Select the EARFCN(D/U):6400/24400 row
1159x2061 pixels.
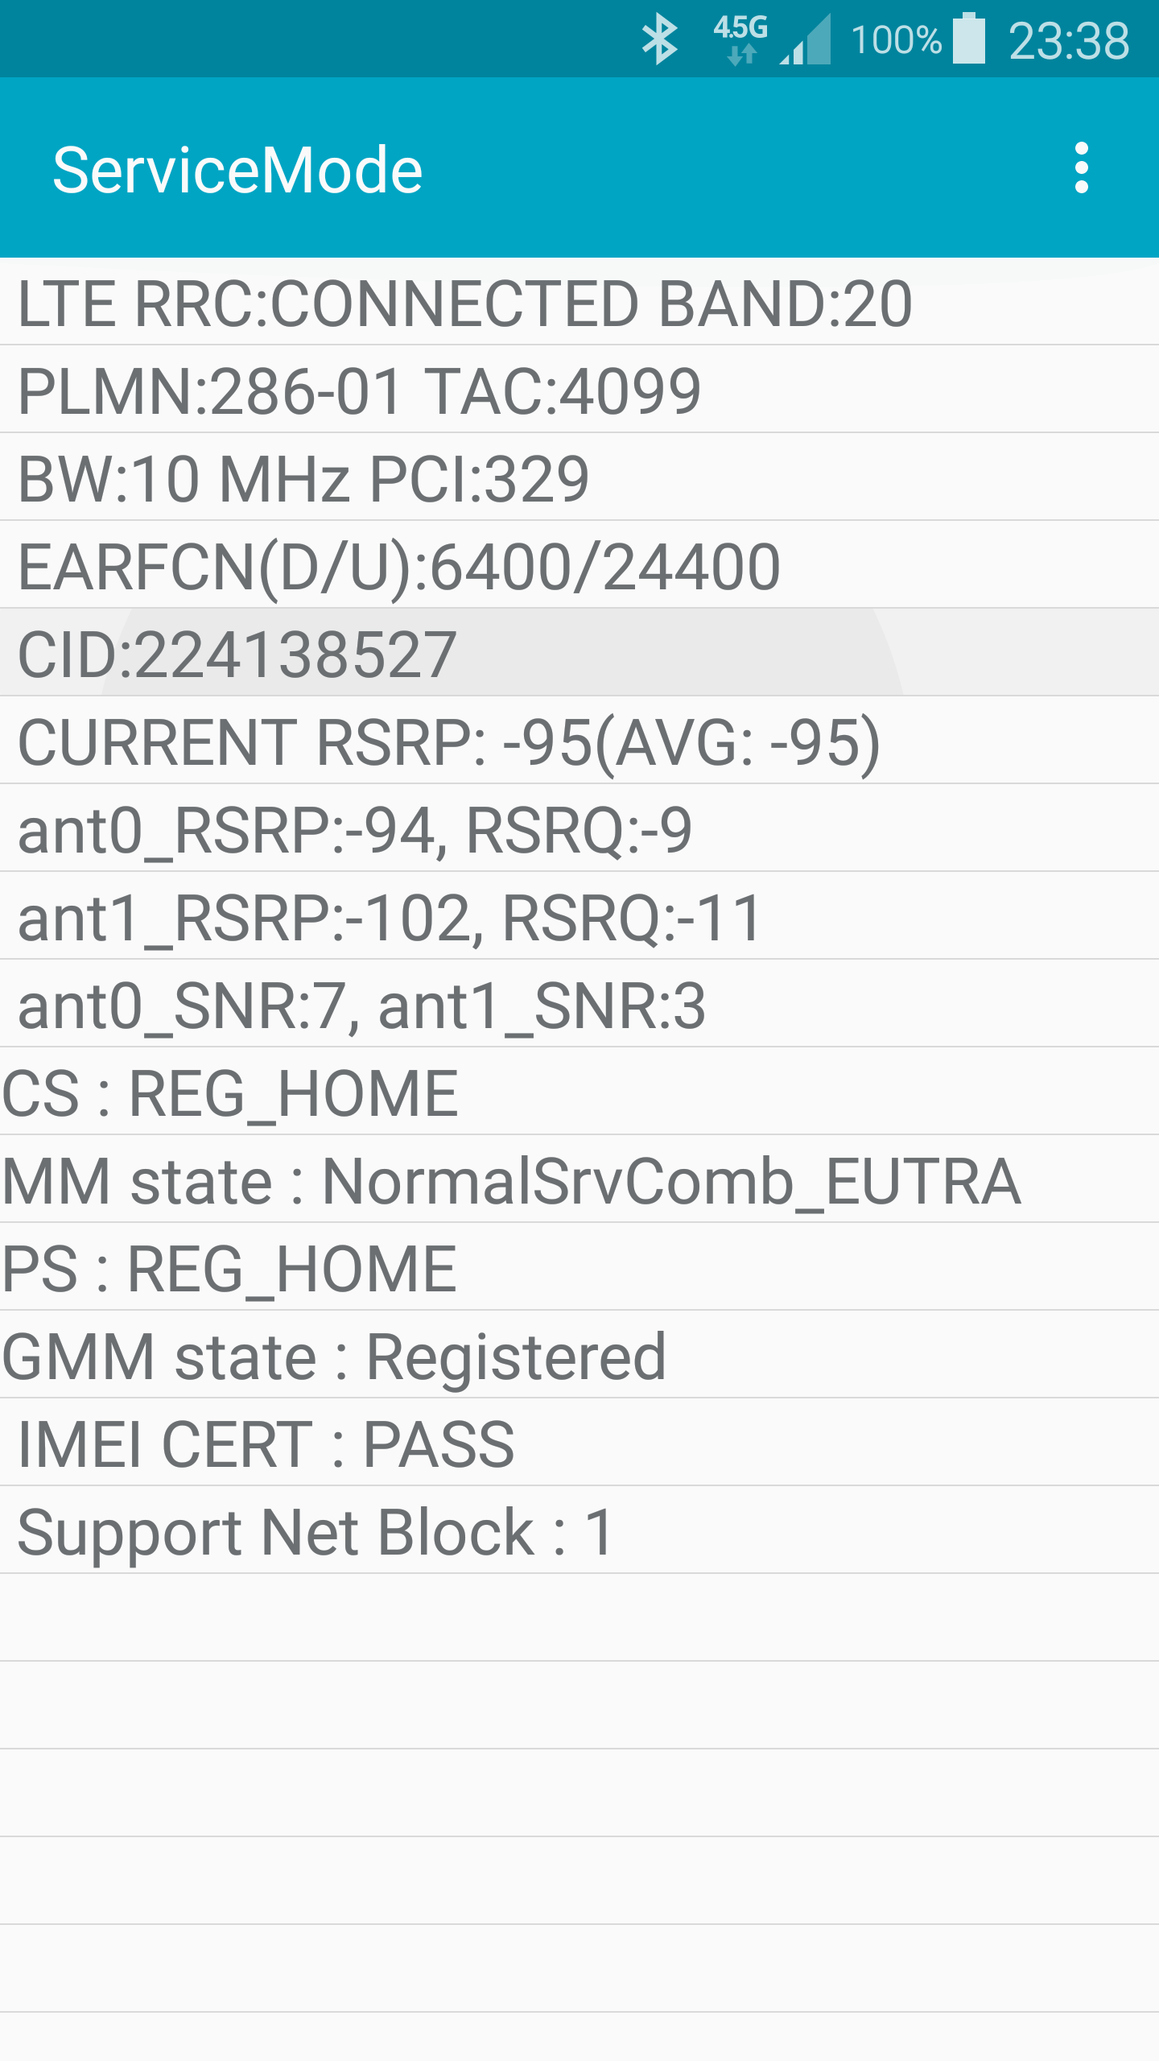pyautogui.click(x=579, y=565)
